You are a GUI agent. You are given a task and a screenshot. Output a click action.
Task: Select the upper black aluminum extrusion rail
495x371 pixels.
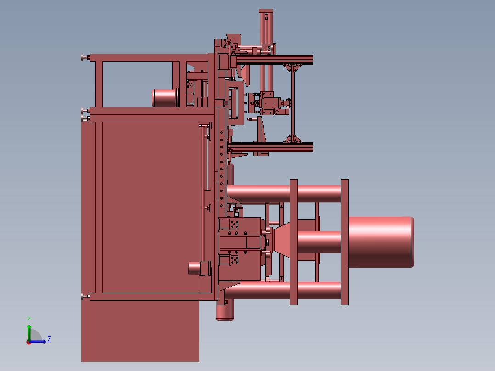pos(274,60)
